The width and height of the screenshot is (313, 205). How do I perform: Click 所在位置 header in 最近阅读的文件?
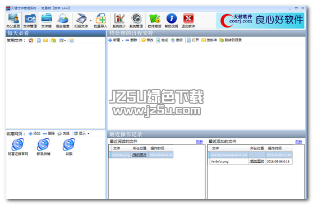pyautogui.click(x=140, y=148)
